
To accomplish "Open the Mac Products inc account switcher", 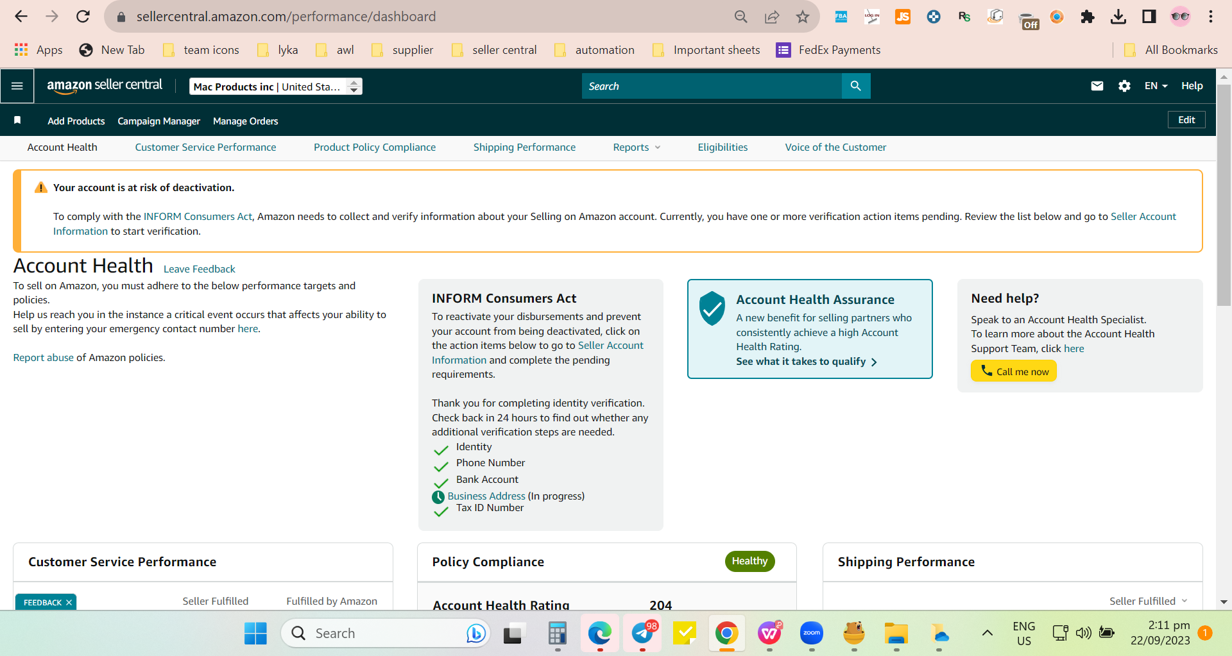I will point(276,87).
